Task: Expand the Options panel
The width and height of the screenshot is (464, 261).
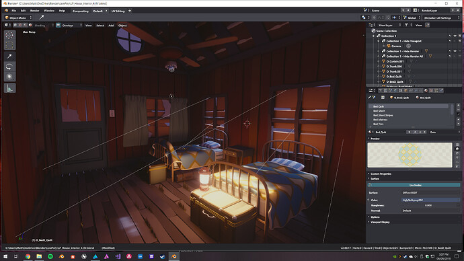Action: pos(375,217)
